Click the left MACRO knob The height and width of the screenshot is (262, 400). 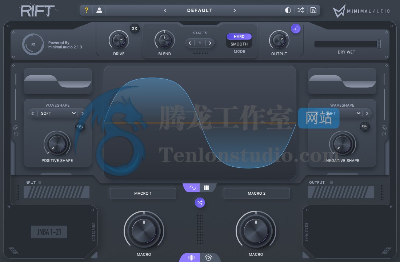click(x=144, y=231)
